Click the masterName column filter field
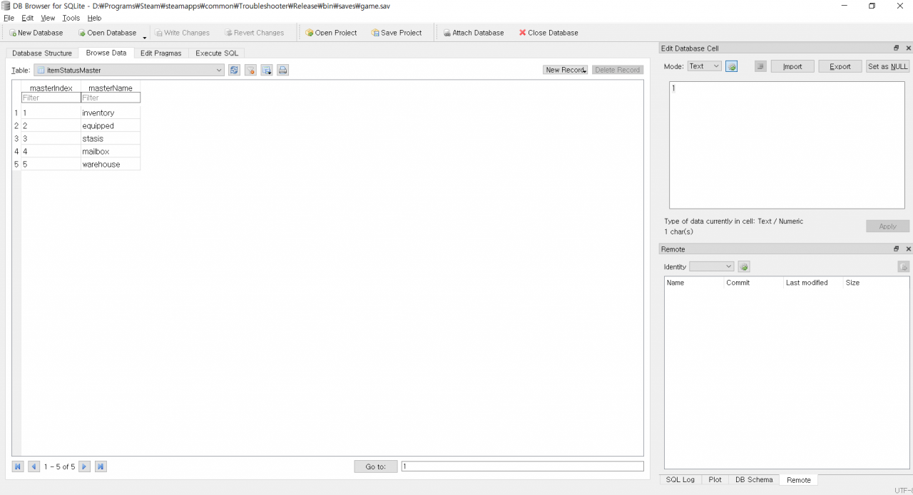 [x=111, y=98]
